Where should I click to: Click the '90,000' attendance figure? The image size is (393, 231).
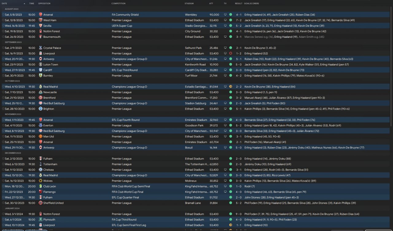point(214,15)
